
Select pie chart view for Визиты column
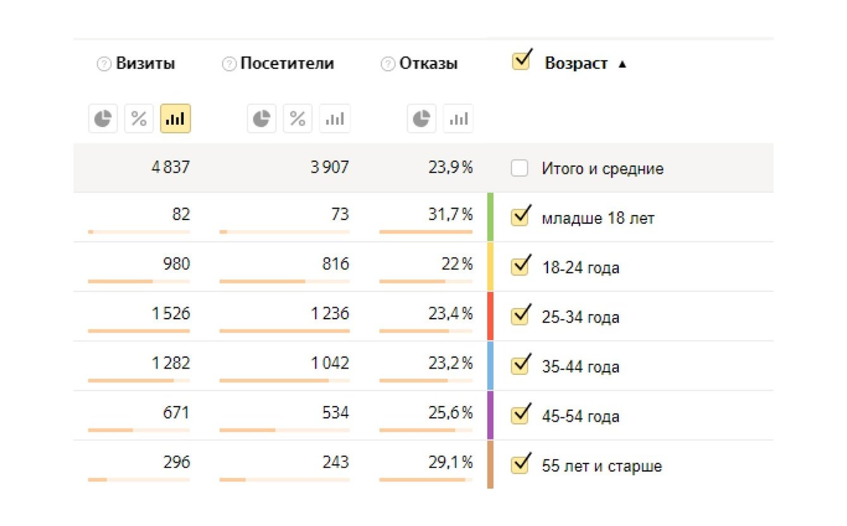pyautogui.click(x=103, y=119)
